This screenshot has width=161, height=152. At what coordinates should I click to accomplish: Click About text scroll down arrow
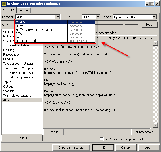pos(156,125)
